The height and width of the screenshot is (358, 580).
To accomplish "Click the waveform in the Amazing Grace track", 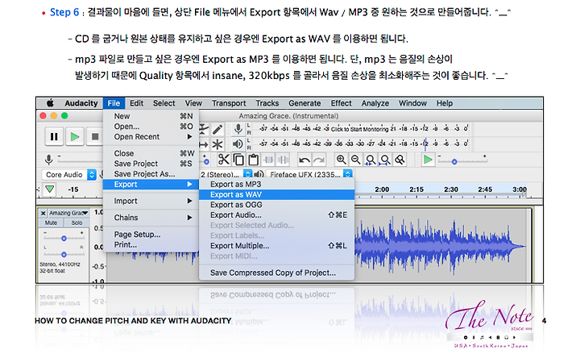I will coord(440,245).
